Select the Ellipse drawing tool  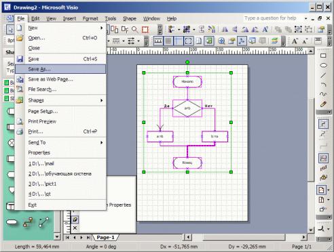click(x=323, y=66)
